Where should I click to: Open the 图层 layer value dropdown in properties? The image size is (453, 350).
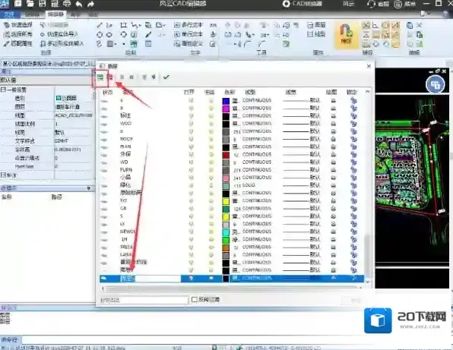pyautogui.click(x=74, y=107)
